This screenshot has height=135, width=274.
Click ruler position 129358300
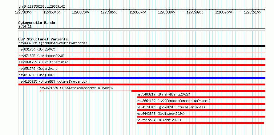pos(23,12)
